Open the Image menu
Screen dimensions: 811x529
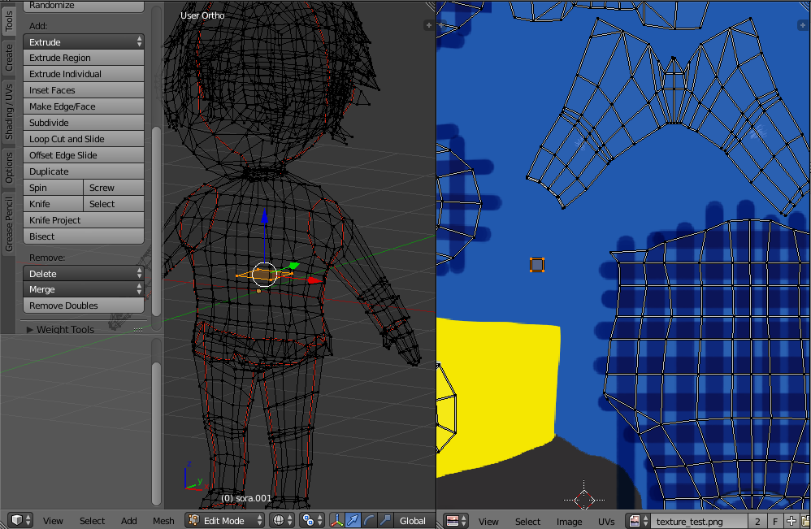click(569, 521)
